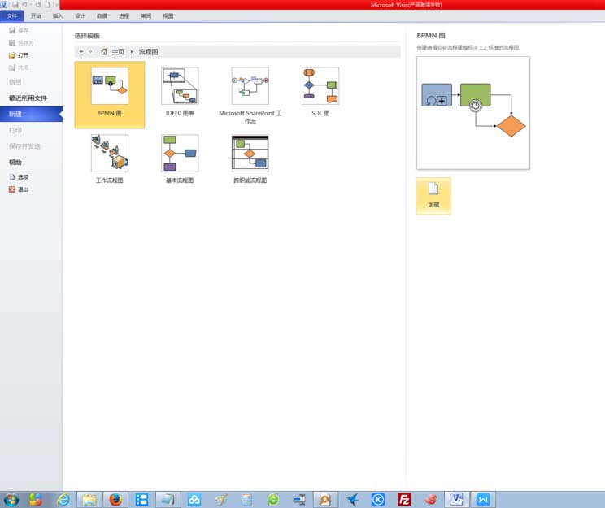Open FileZilla from the taskbar

click(404, 500)
